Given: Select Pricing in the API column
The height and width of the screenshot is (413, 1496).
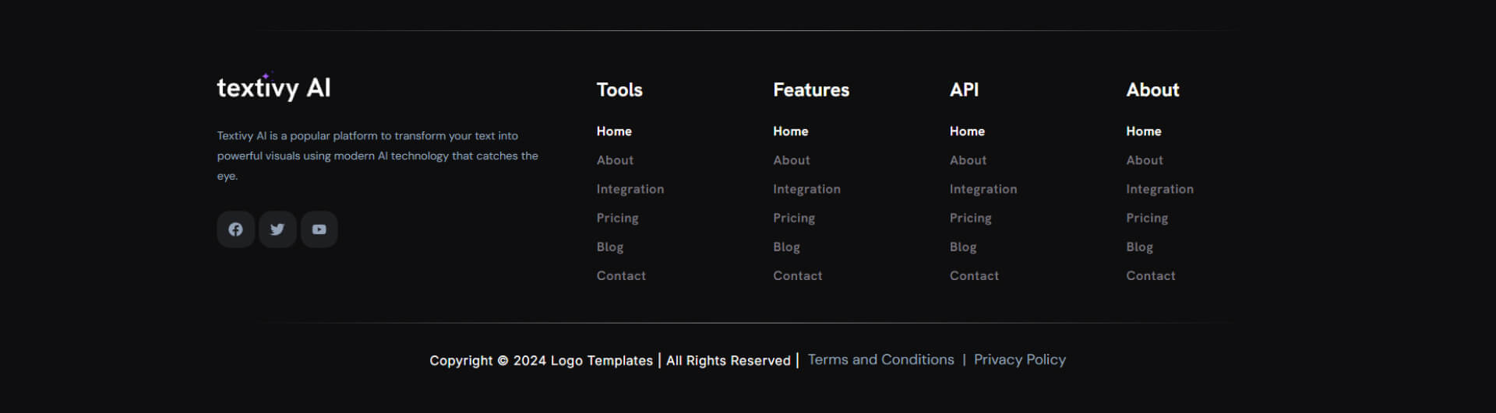Looking at the screenshot, I should (970, 219).
